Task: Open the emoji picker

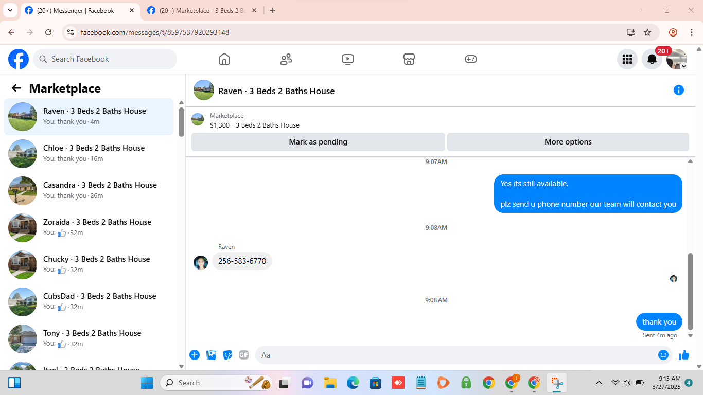Action: coord(663,355)
